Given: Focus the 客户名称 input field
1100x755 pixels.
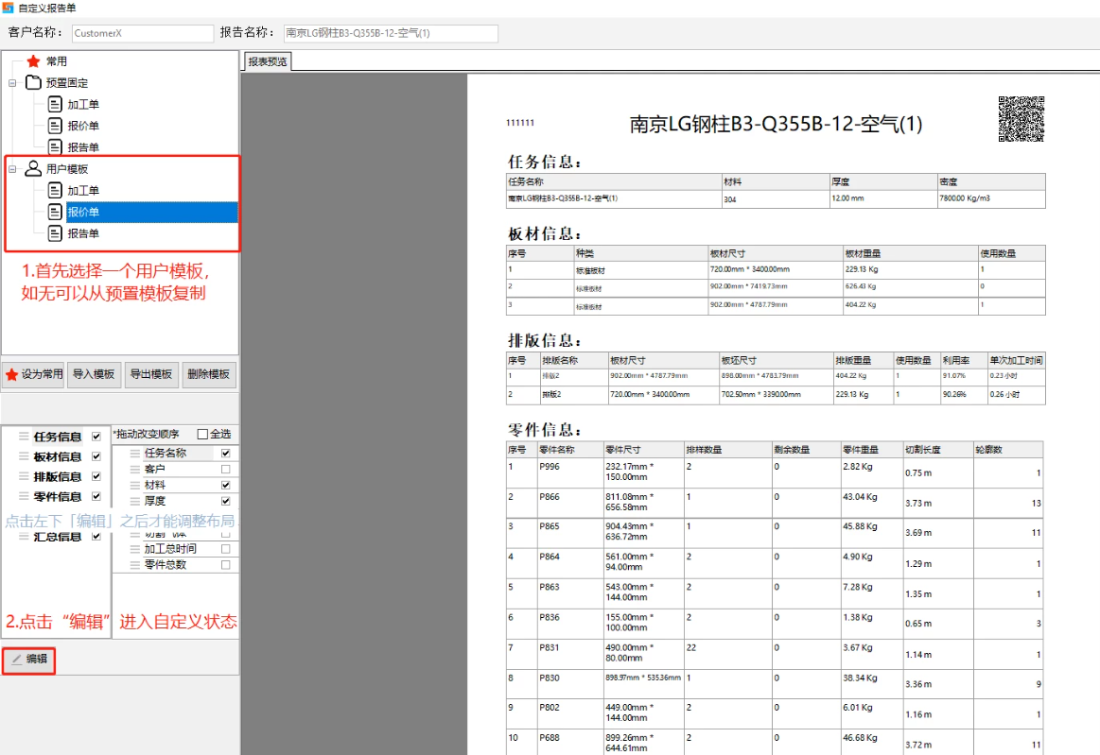Looking at the screenshot, I should click(143, 33).
